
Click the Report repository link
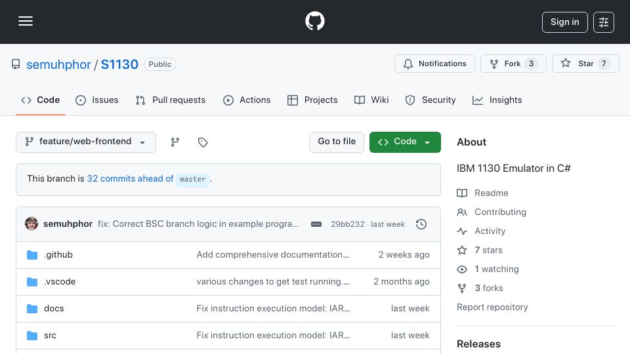(492, 307)
